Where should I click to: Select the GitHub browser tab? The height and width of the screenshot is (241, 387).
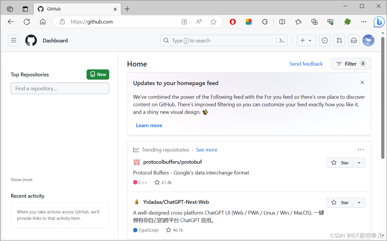pyautogui.click(x=77, y=9)
